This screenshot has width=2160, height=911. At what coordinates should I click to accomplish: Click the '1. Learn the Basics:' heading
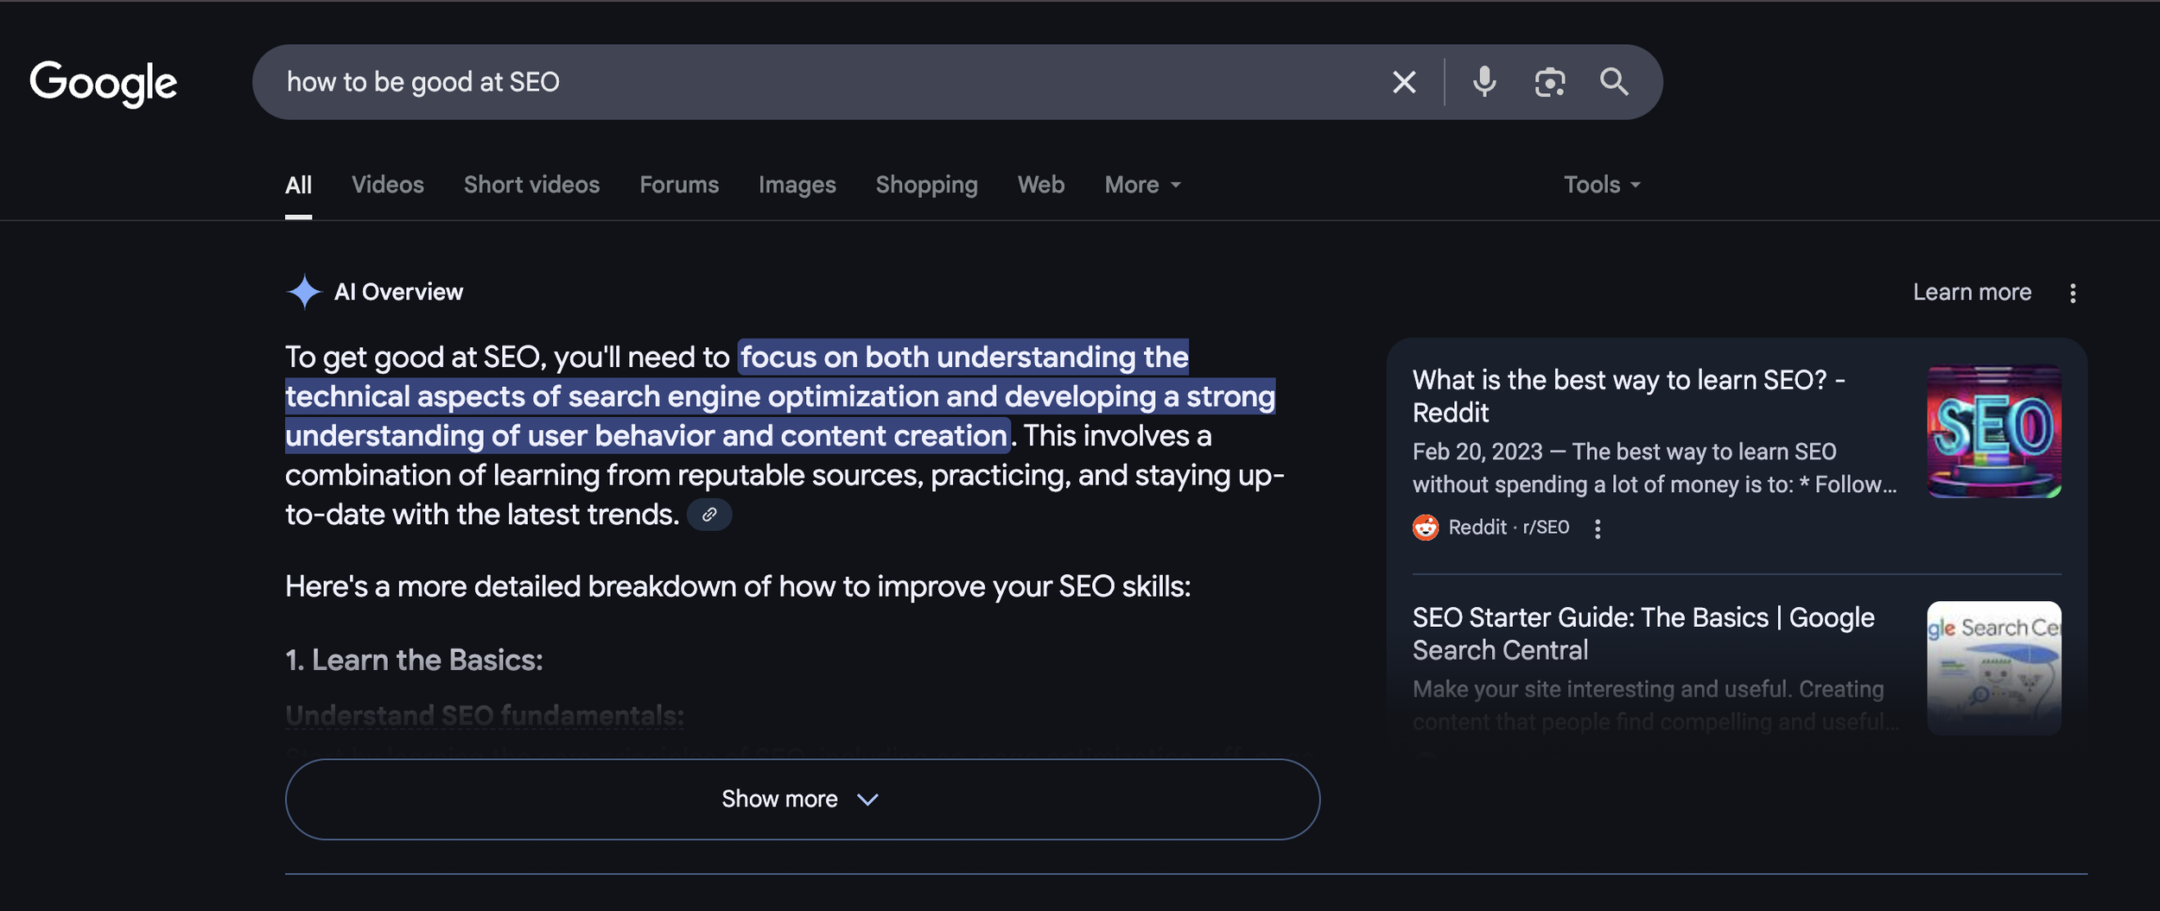[x=414, y=661]
